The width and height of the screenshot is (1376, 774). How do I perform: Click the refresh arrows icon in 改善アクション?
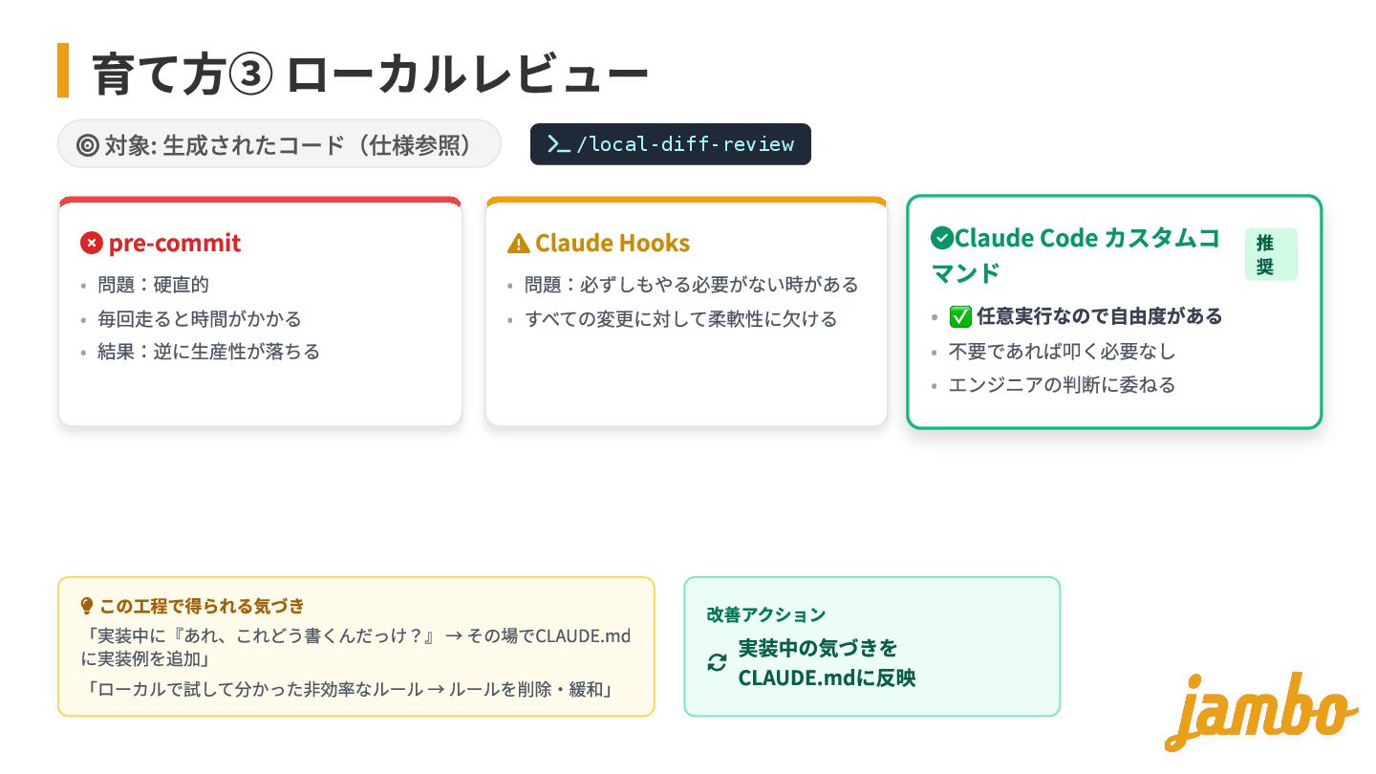[717, 662]
